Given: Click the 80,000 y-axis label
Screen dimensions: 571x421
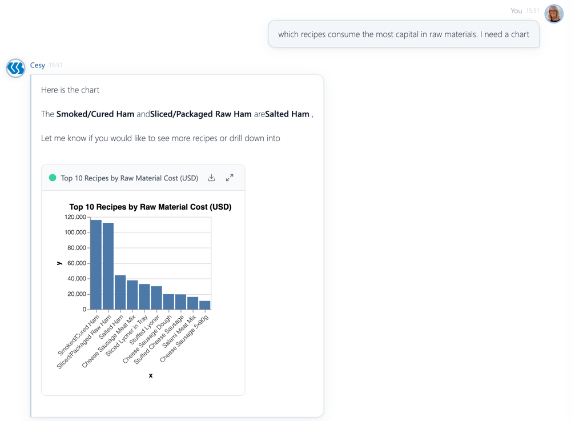Looking at the screenshot, I should pos(77,248).
